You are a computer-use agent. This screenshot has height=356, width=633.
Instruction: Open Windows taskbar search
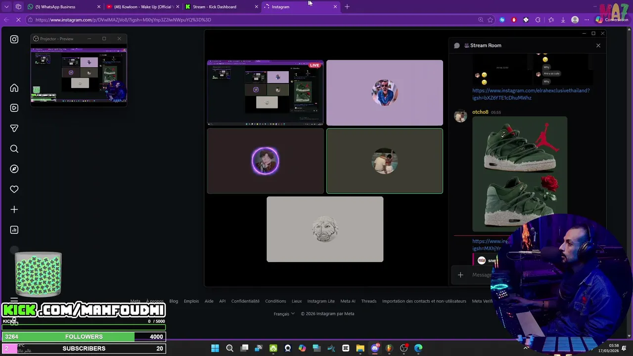(229, 348)
